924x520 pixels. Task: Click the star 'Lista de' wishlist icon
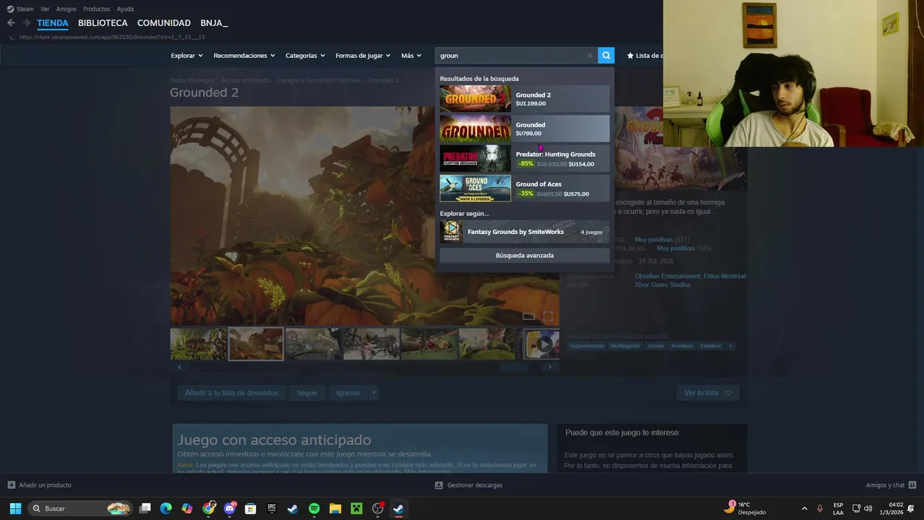tap(630, 56)
